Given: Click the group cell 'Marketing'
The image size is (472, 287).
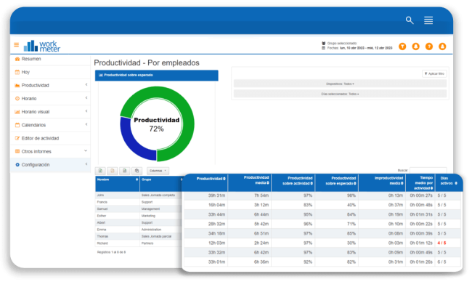Looking at the screenshot, I should point(148,216).
